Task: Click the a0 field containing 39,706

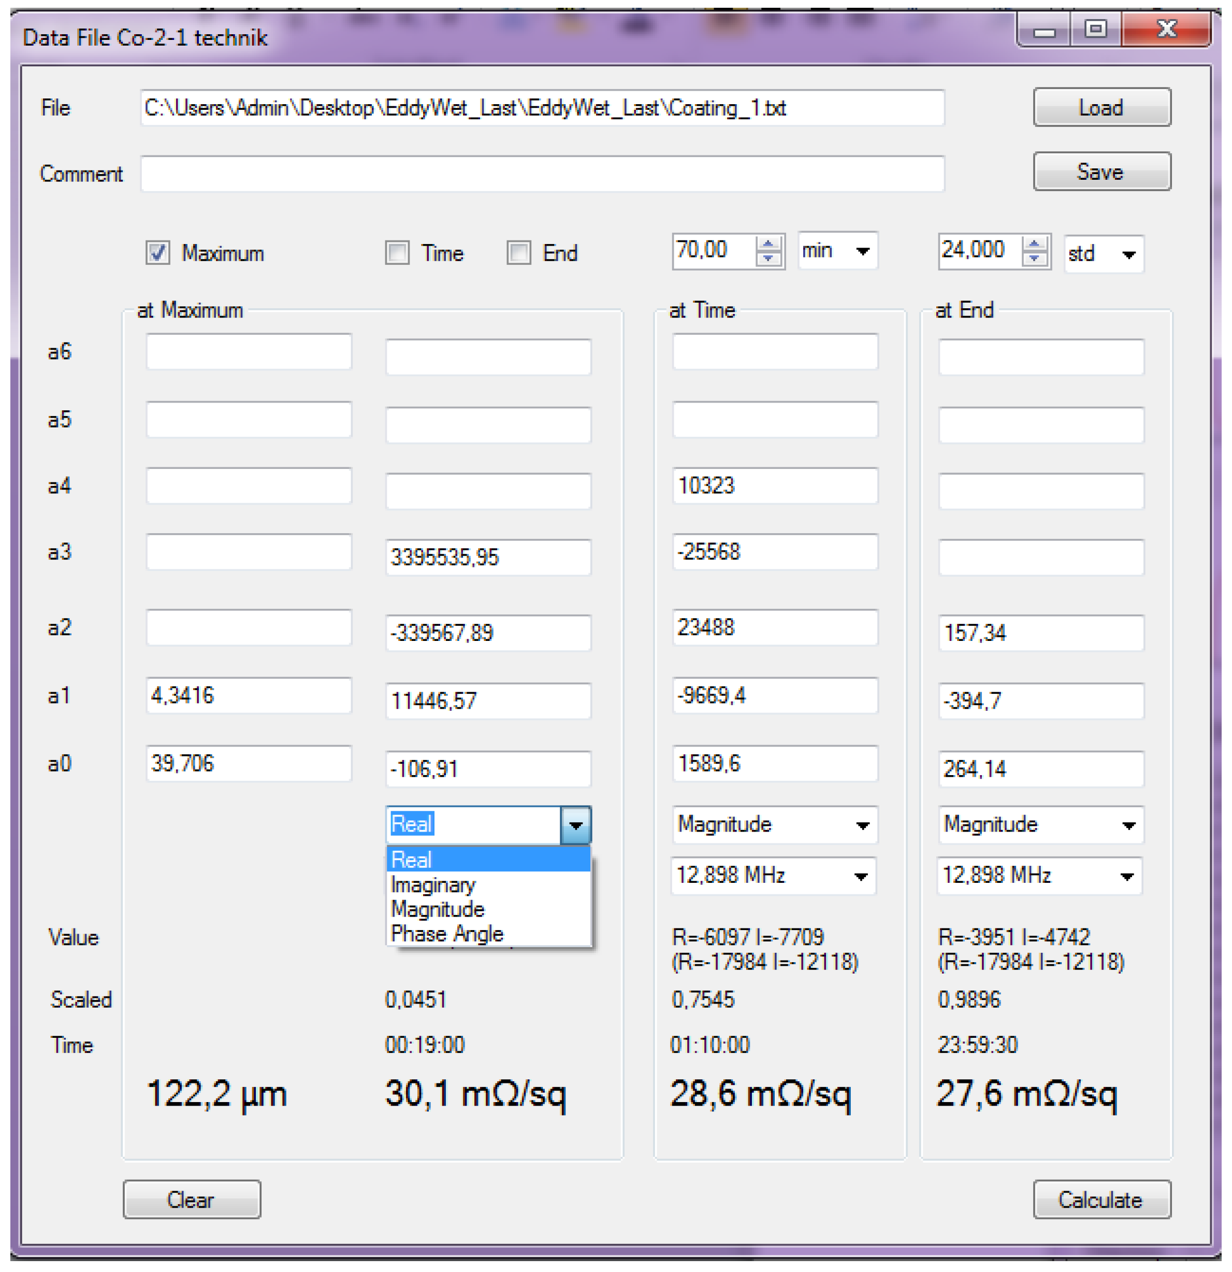Action: pyautogui.click(x=249, y=763)
